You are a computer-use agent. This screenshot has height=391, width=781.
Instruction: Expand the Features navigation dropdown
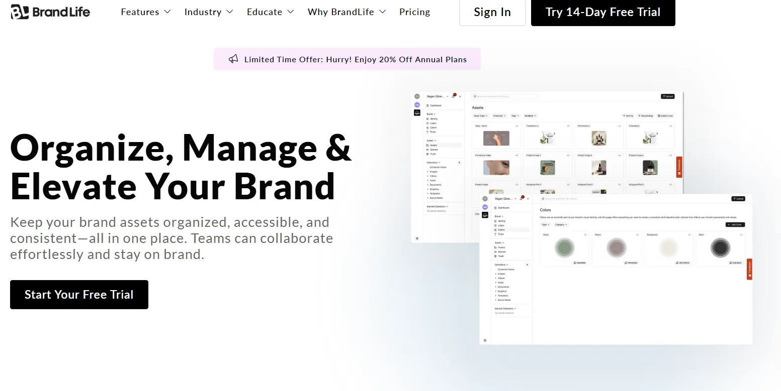click(x=146, y=12)
